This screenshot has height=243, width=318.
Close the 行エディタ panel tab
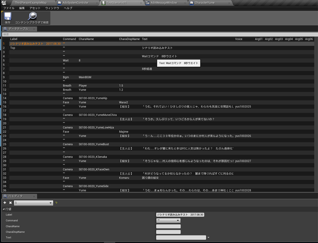coord(34,196)
